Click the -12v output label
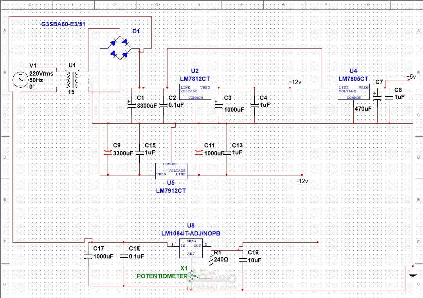Viewport: 423px width, 298px height. (302, 181)
